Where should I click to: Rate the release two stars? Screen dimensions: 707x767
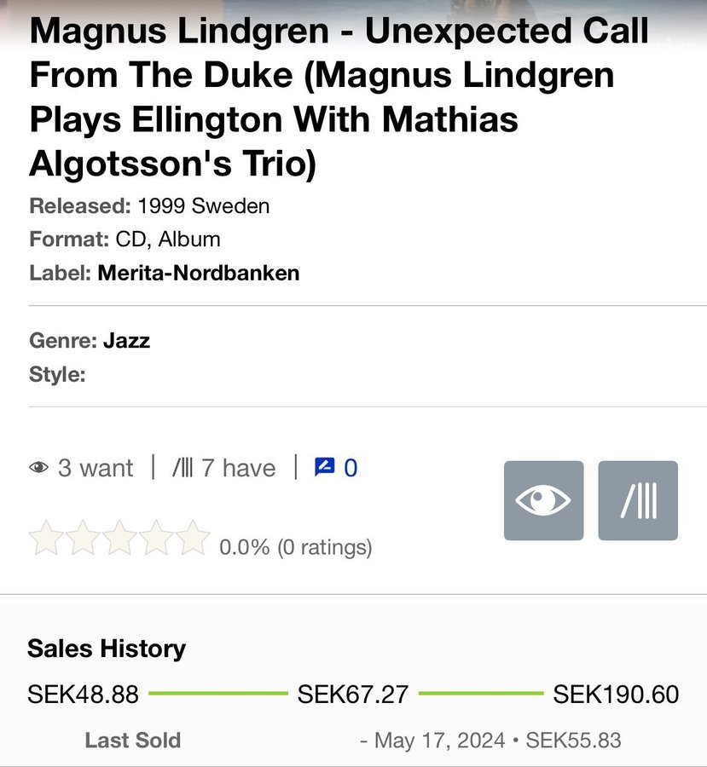(x=83, y=538)
